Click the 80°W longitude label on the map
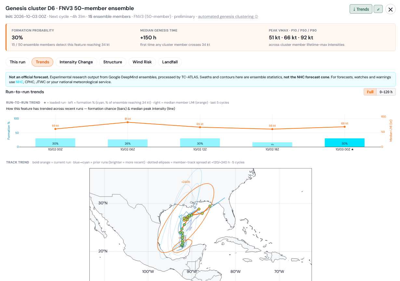 pyautogui.click(x=235, y=272)
